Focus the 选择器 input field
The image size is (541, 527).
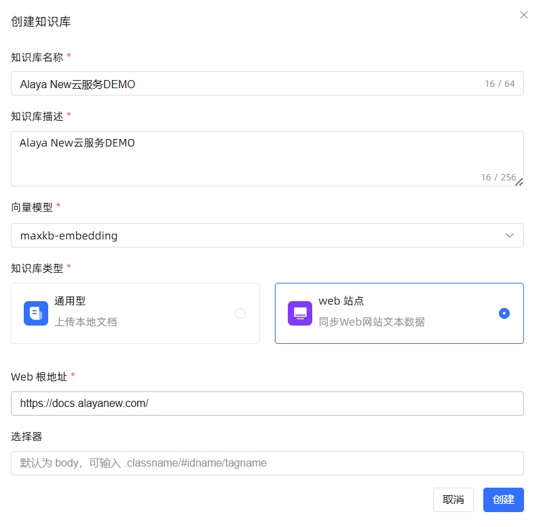tap(267, 463)
